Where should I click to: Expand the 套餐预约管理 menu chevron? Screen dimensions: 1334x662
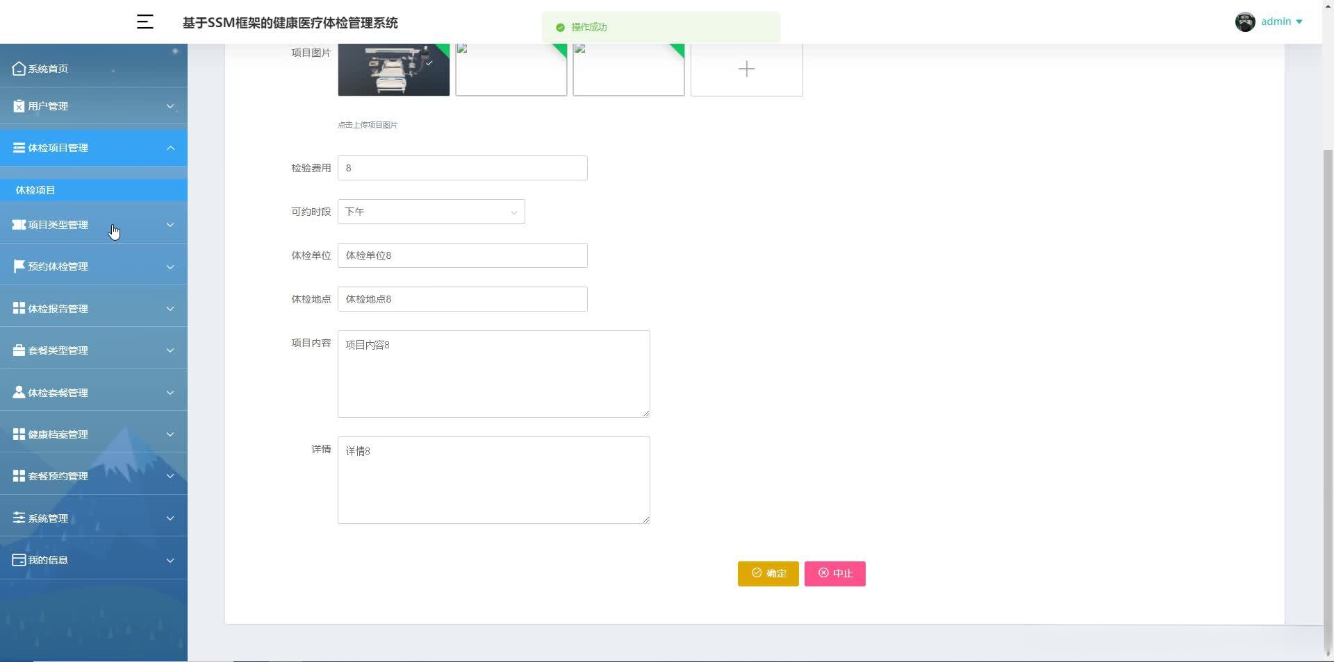(170, 476)
